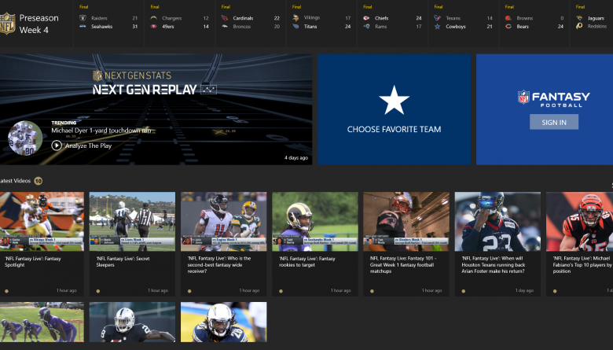Click the Texans team logo in scoreboard
The width and height of the screenshot is (613, 350).
[x=438, y=18]
